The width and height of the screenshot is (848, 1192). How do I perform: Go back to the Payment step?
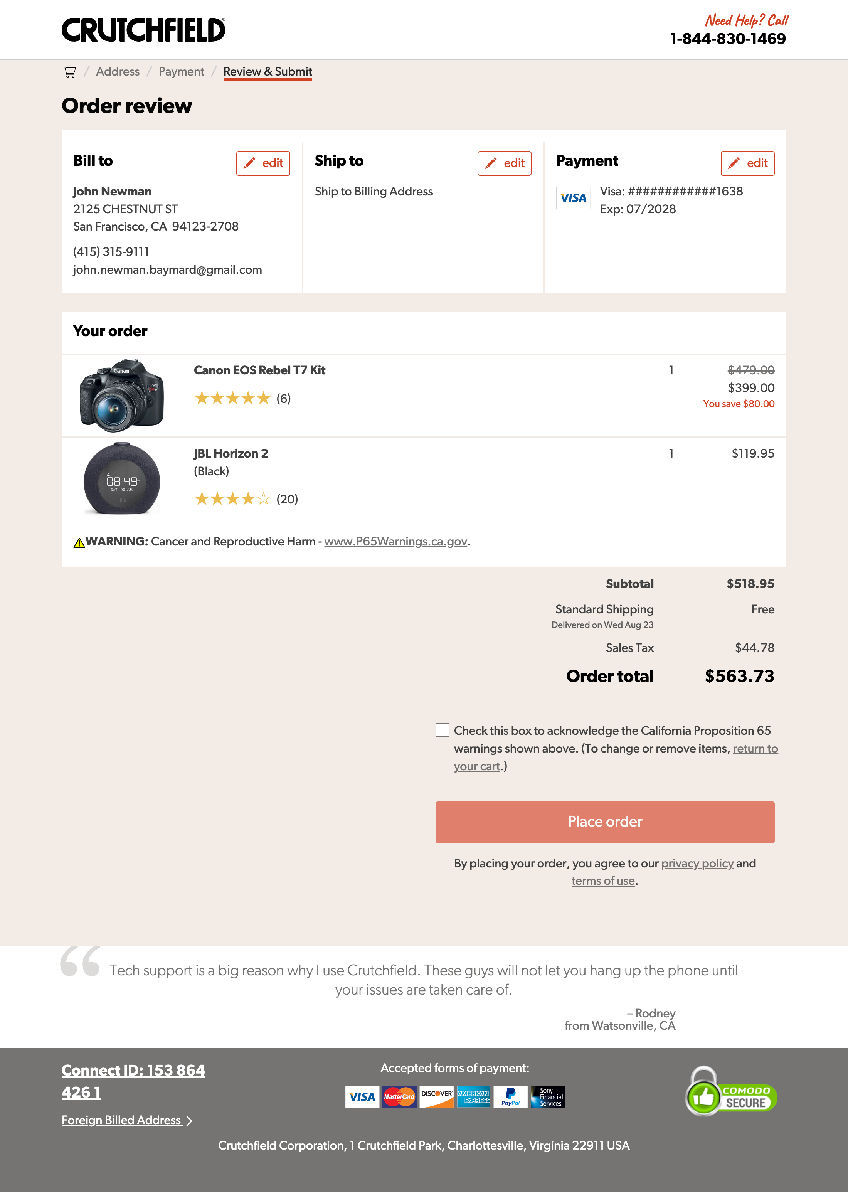[181, 72]
